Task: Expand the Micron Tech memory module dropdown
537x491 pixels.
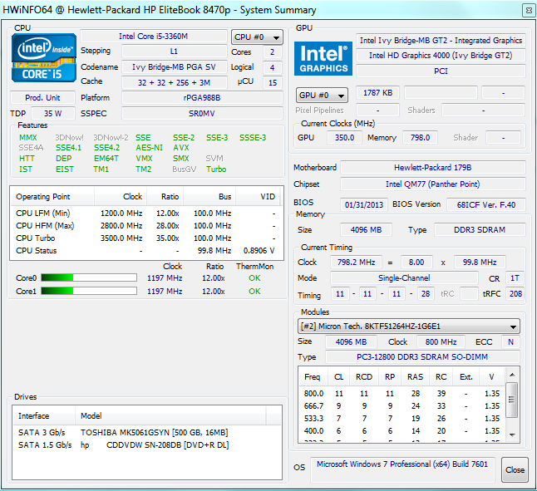Action: pos(409,327)
